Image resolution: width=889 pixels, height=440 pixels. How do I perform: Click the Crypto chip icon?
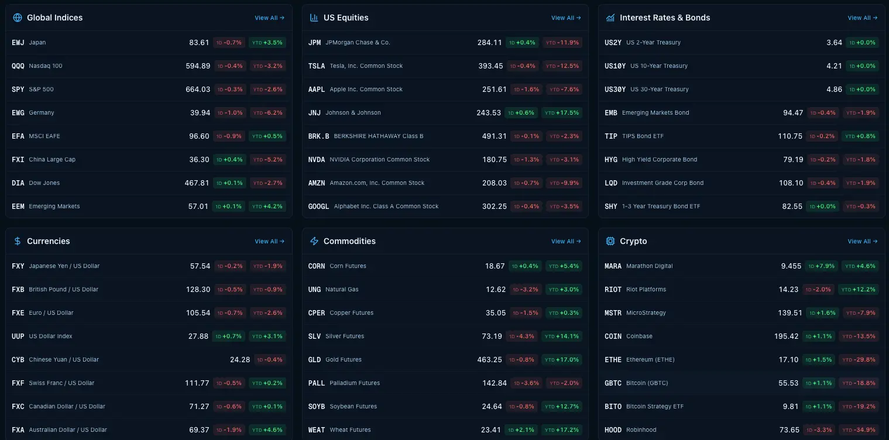(x=610, y=241)
